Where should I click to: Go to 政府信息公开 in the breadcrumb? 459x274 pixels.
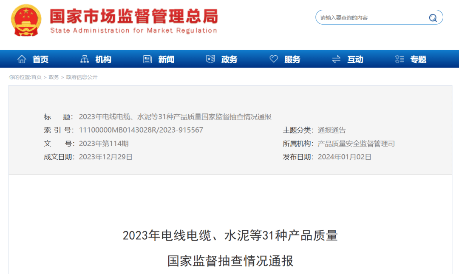coord(82,77)
